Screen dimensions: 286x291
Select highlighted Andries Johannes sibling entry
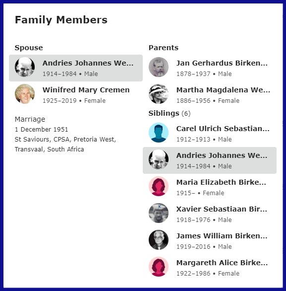tap(210, 160)
